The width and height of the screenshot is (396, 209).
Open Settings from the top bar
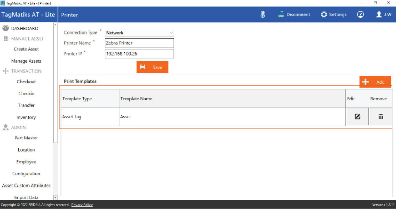click(x=333, y=15)
